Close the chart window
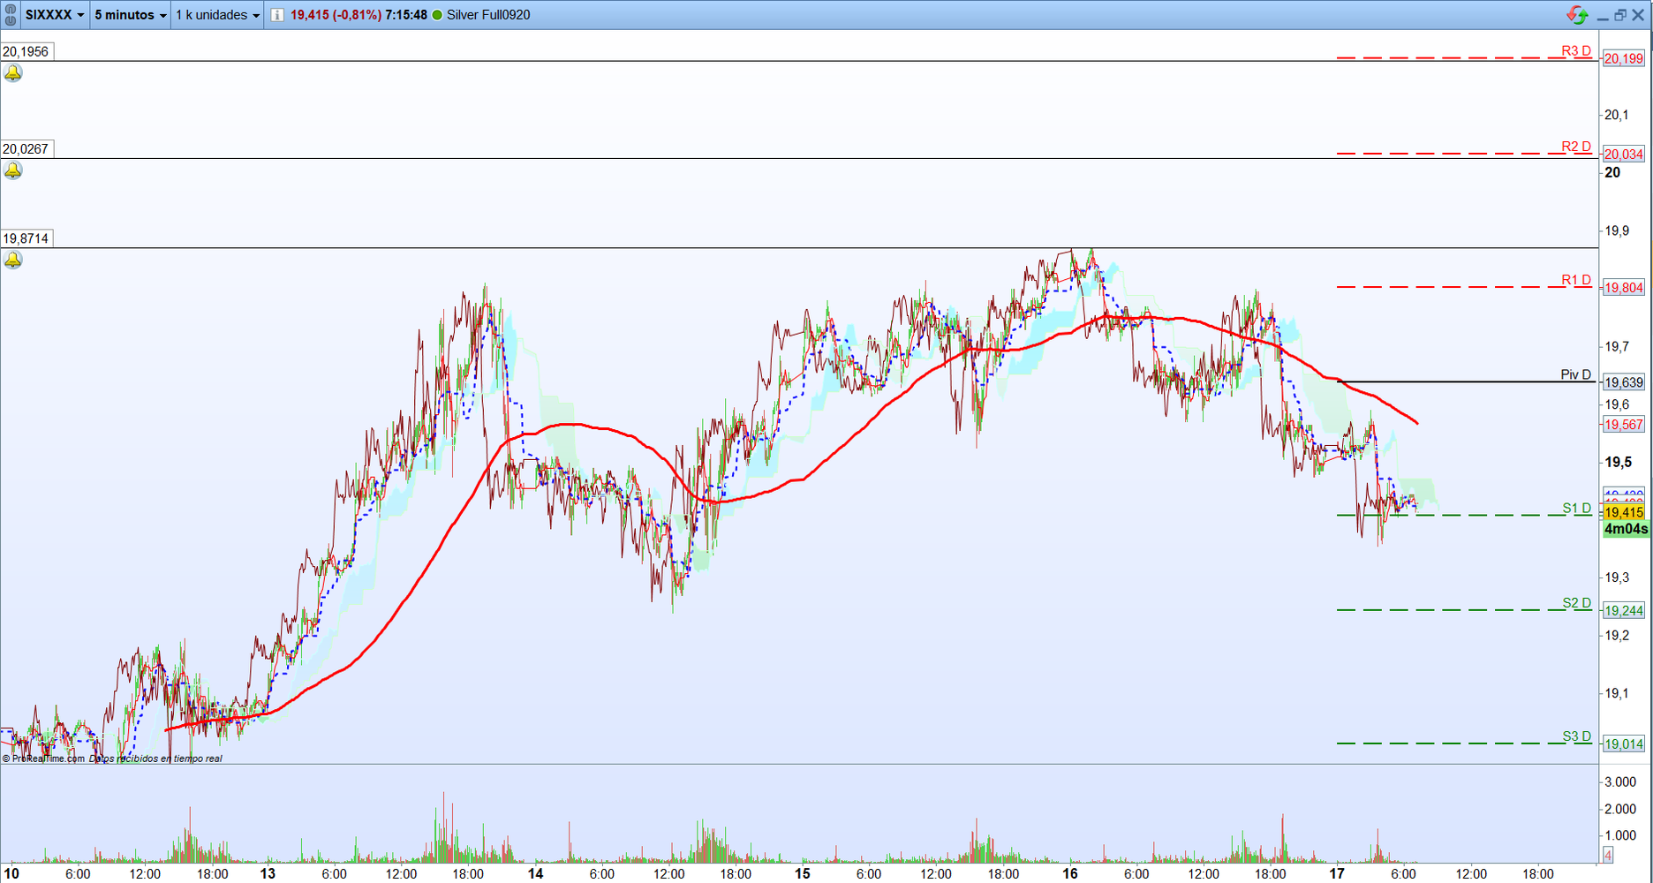The image size is (1653, 883). click(x=1638, y=15)
